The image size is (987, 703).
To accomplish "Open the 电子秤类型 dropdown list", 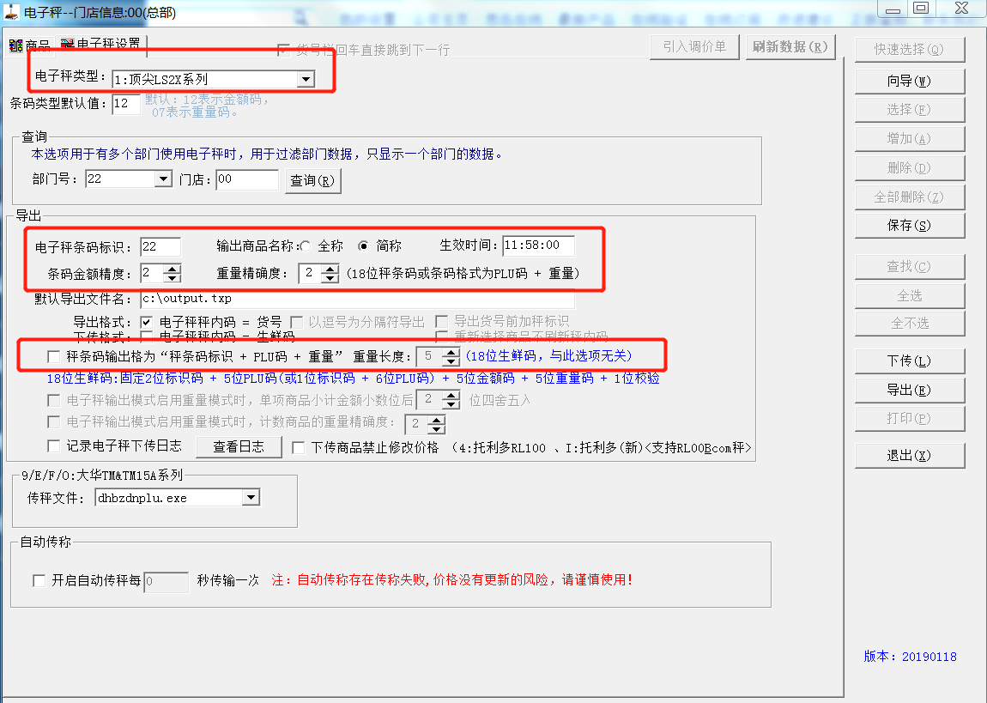I will [305, 79].
